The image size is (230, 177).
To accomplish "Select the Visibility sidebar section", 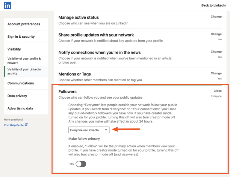I will click(x=14, y=49).
